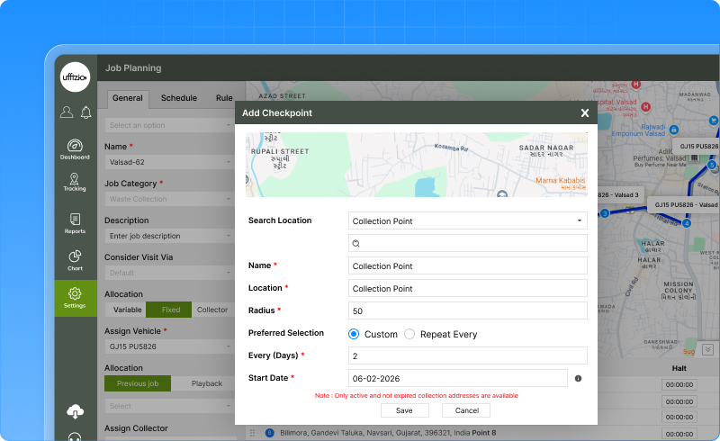Switch to the General tab
Screen dimensions: 720x441
coord(127,98)
